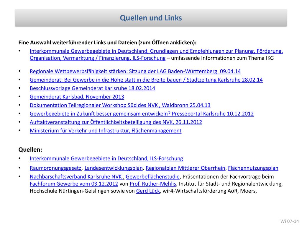Screen dimensions: 302x227
Task: Open the Flächennutzungsplan link
Action: (x=253, y=168)
